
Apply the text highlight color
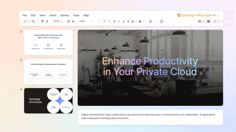point(140,21)
